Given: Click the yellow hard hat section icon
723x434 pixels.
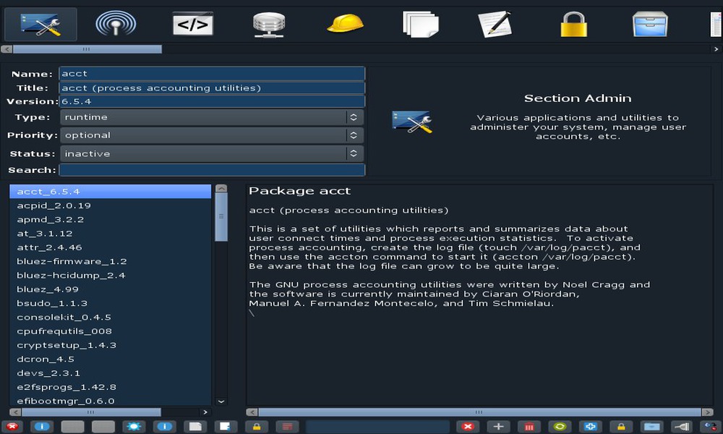Looking at the screenshot, I should click(x=345, y=25).
